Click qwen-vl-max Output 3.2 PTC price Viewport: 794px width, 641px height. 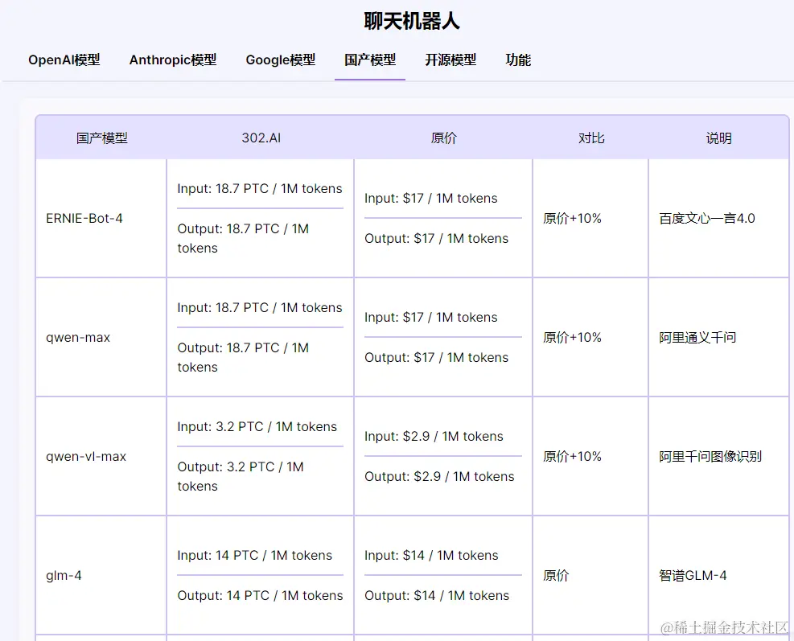[x=241, y=476]
